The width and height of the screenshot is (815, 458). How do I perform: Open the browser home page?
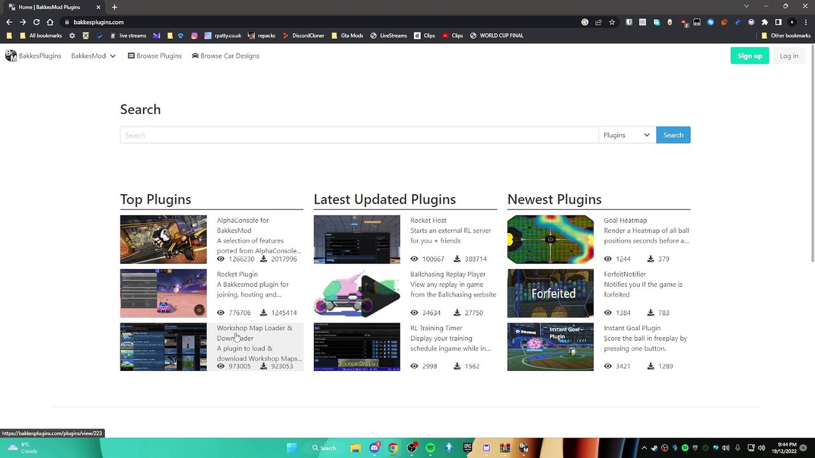coord(50,22)
